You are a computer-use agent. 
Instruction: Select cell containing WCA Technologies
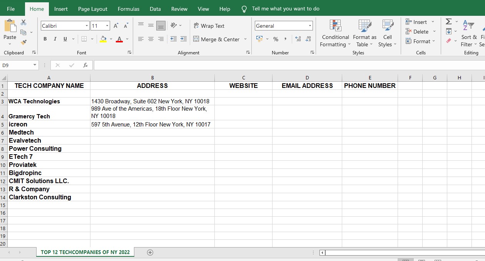coord(49,101)
